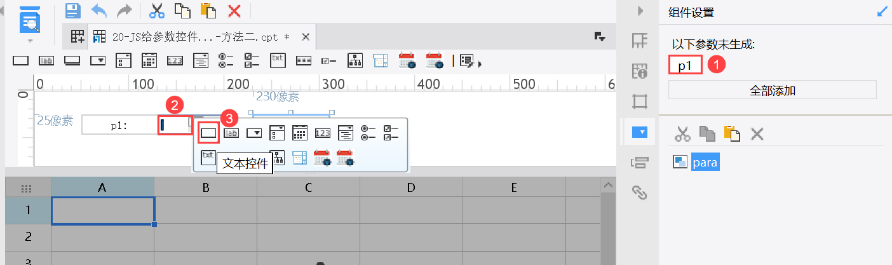This screenshot has height=265, width=892.
Task: Select the dropdown combo box widget in toolbar
Action: (x=98, y=61)
